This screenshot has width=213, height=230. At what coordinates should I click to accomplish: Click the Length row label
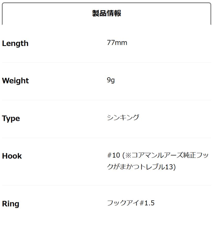tap(15, 43)
